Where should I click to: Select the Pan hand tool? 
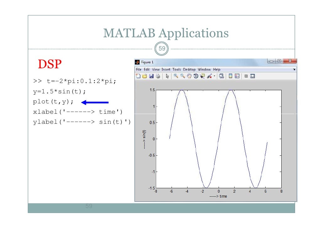click(189, 76)
